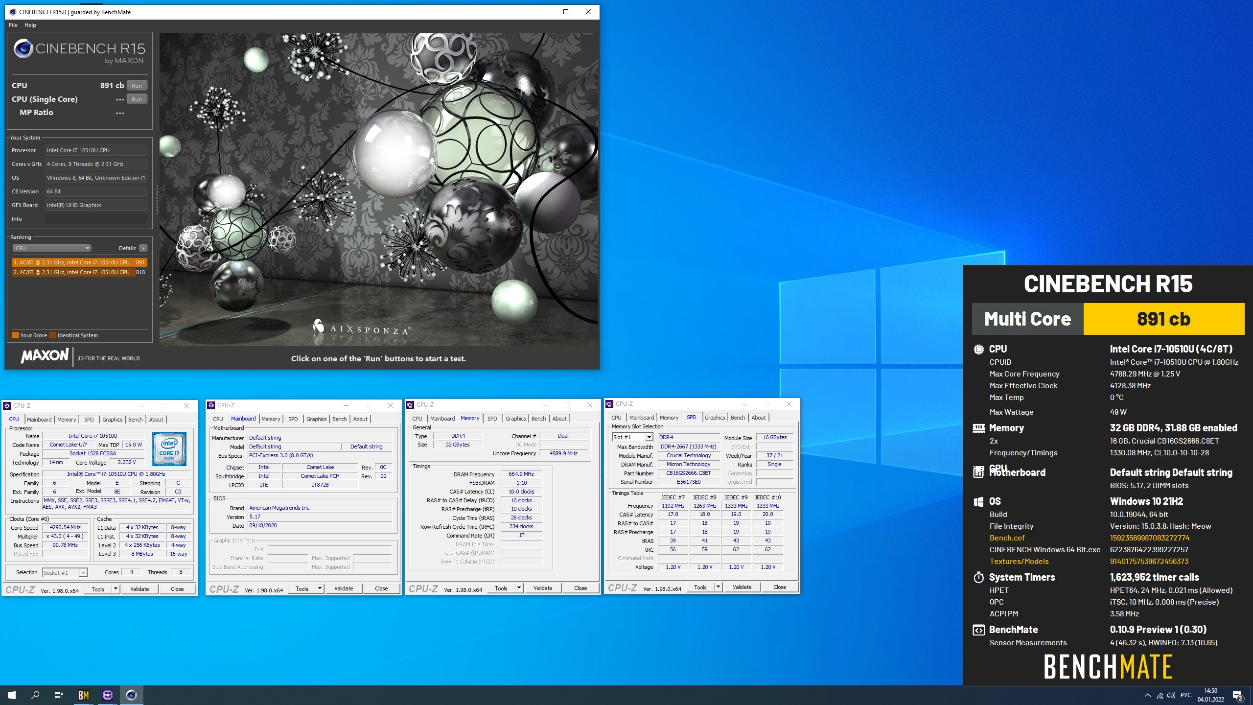1253x705 pixels.
Task: Select first ranking entry scoring 891
Action: tap(79, 262)
